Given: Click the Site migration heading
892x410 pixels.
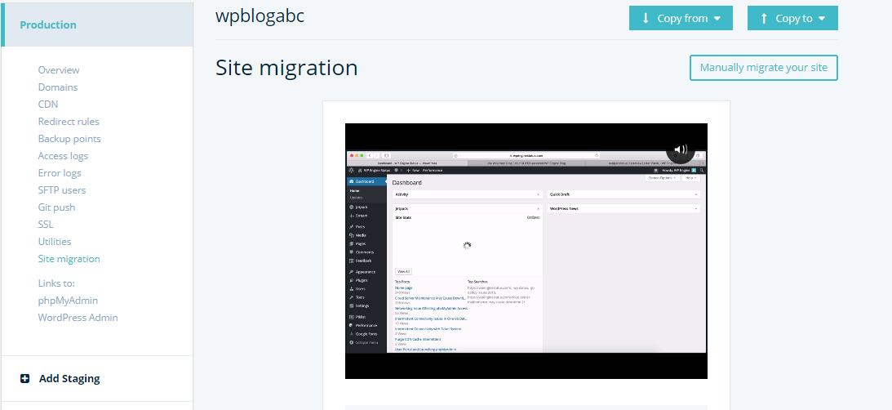Looking at the screenshot, I should (286, 68).
